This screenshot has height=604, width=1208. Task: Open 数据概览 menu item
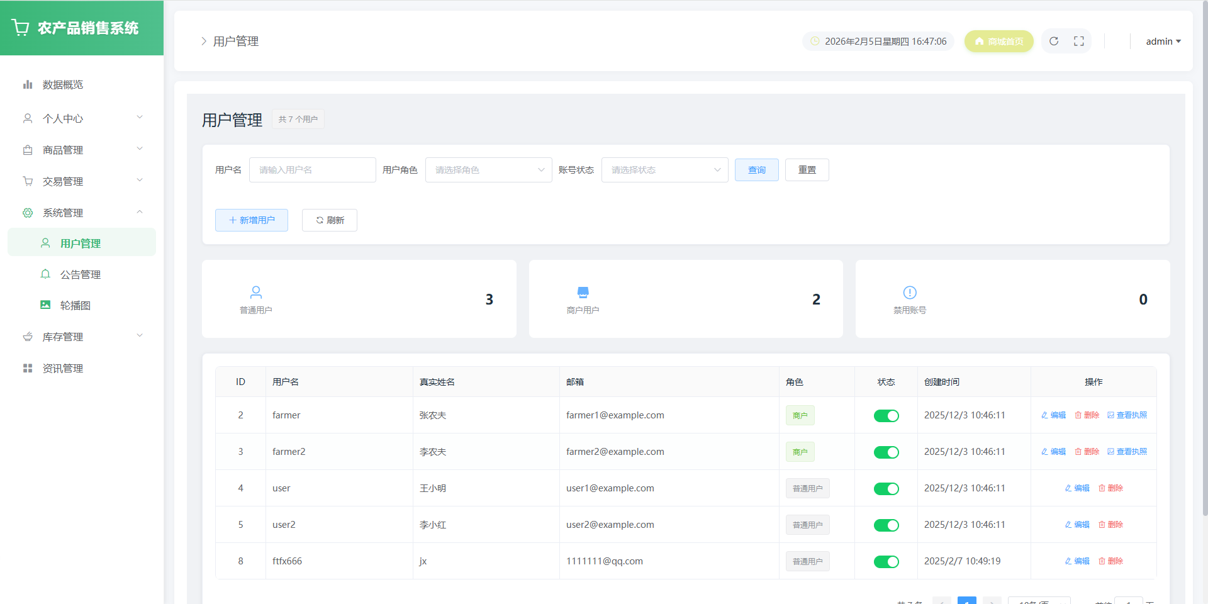82,84
